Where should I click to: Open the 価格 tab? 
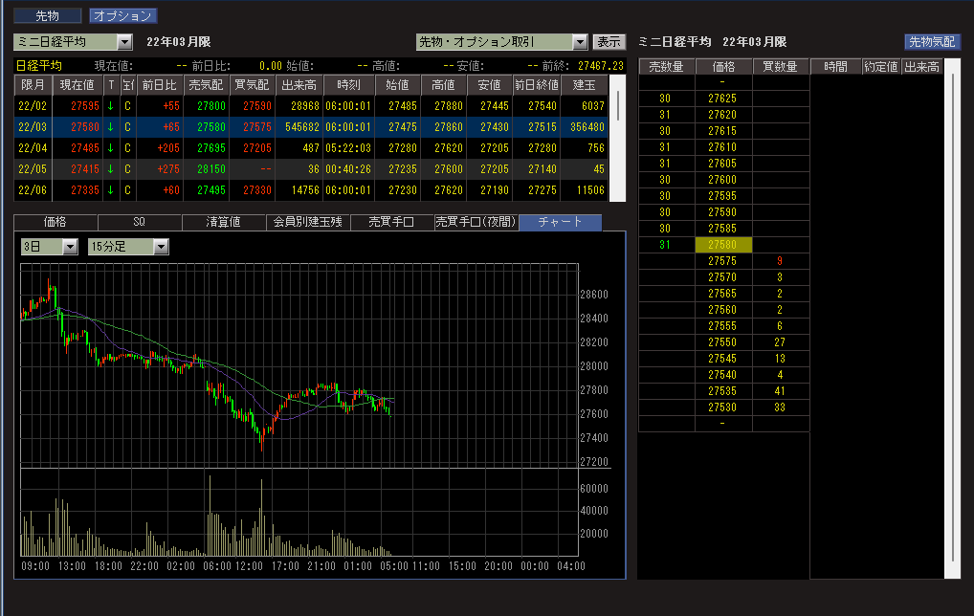click(x=55, y=222)
